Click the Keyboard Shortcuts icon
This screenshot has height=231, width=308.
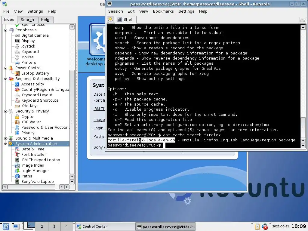[x=17, y=100]
